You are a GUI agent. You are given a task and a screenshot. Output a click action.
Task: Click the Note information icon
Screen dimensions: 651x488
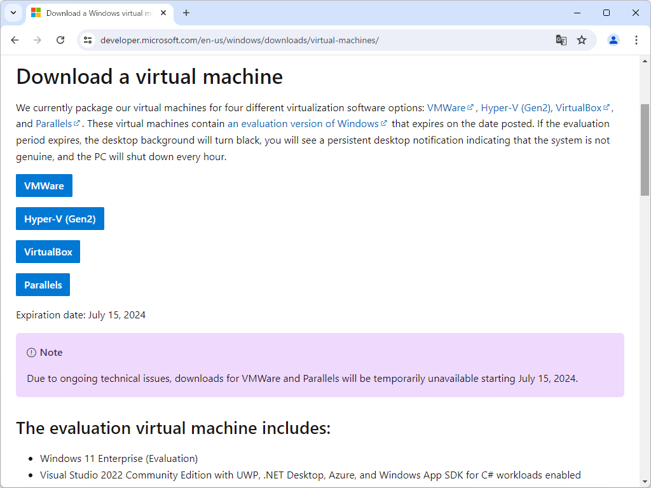pos(31,352)
